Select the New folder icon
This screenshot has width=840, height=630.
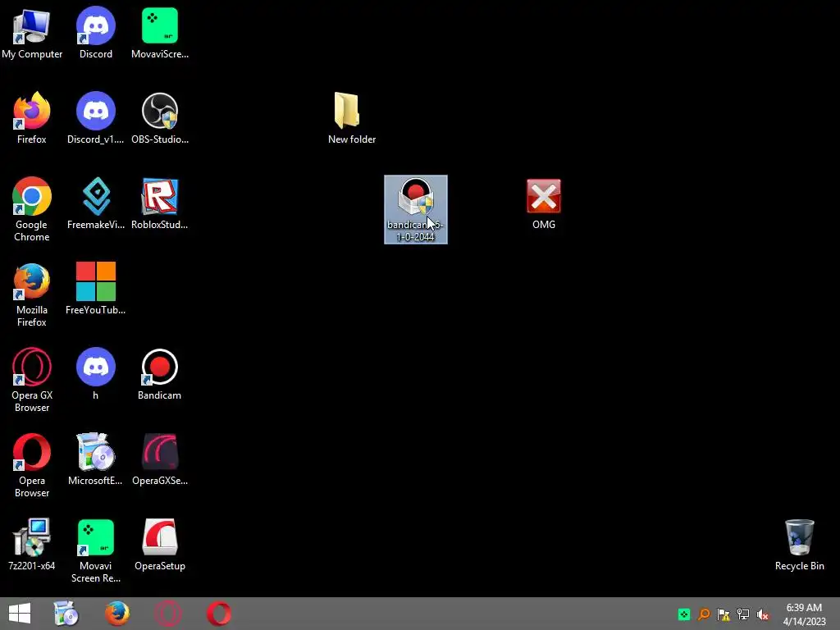pos(351,118)
